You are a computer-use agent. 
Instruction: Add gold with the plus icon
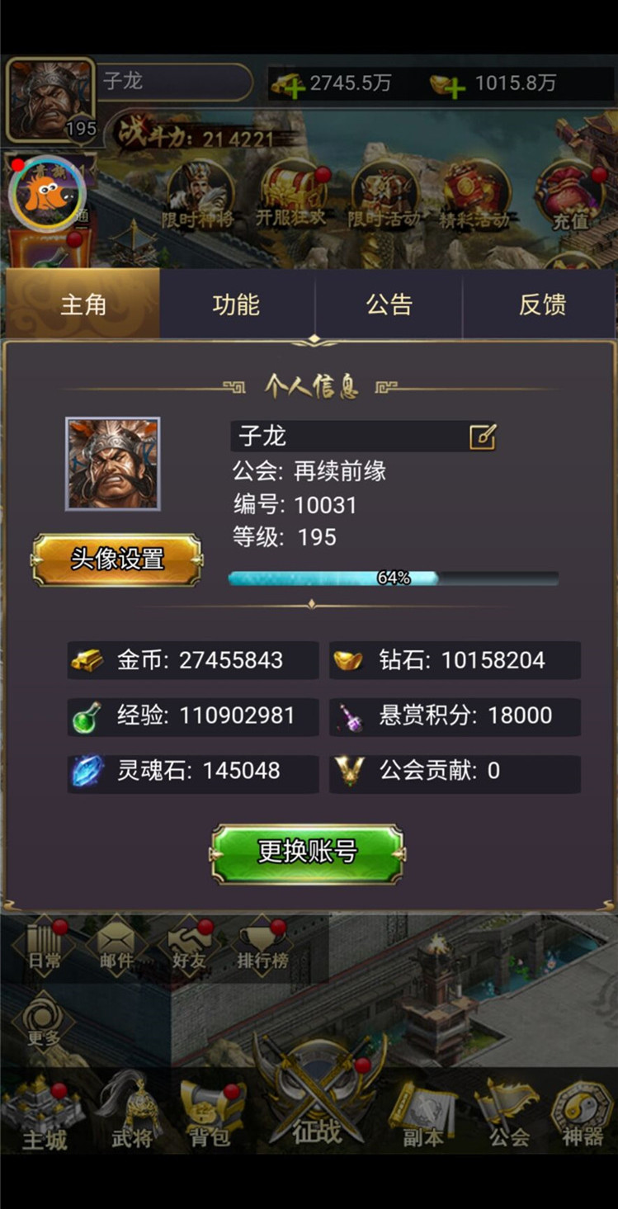[x=290, y=84]
